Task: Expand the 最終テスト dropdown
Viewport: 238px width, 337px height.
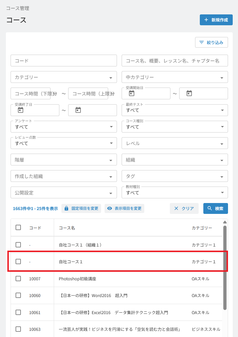Action: pos(175,110)
